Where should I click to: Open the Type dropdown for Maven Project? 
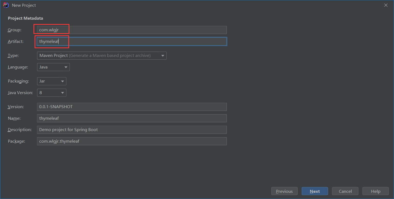click(102, 56)
